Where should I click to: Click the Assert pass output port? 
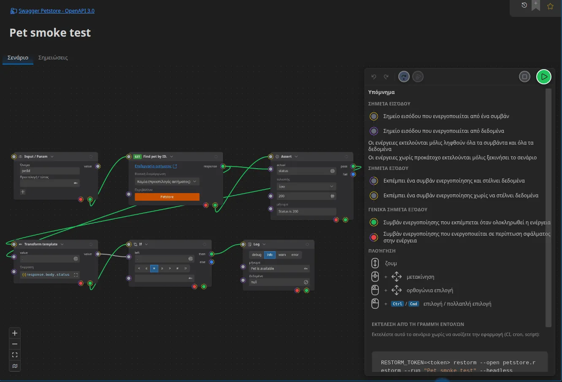pos(353,167)
